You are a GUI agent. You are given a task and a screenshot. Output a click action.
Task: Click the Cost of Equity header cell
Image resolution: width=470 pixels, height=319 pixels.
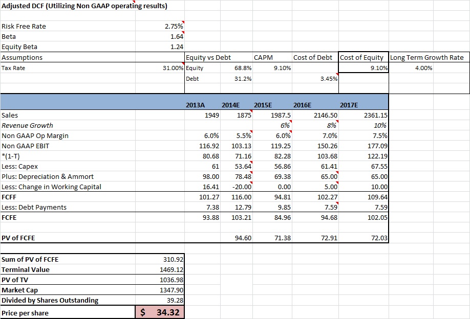[x=364, y=57]
